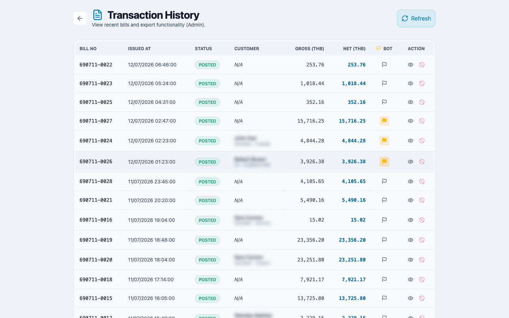
Task: Click issued time 12/07/2026 05:24:00
Action: 152,83
